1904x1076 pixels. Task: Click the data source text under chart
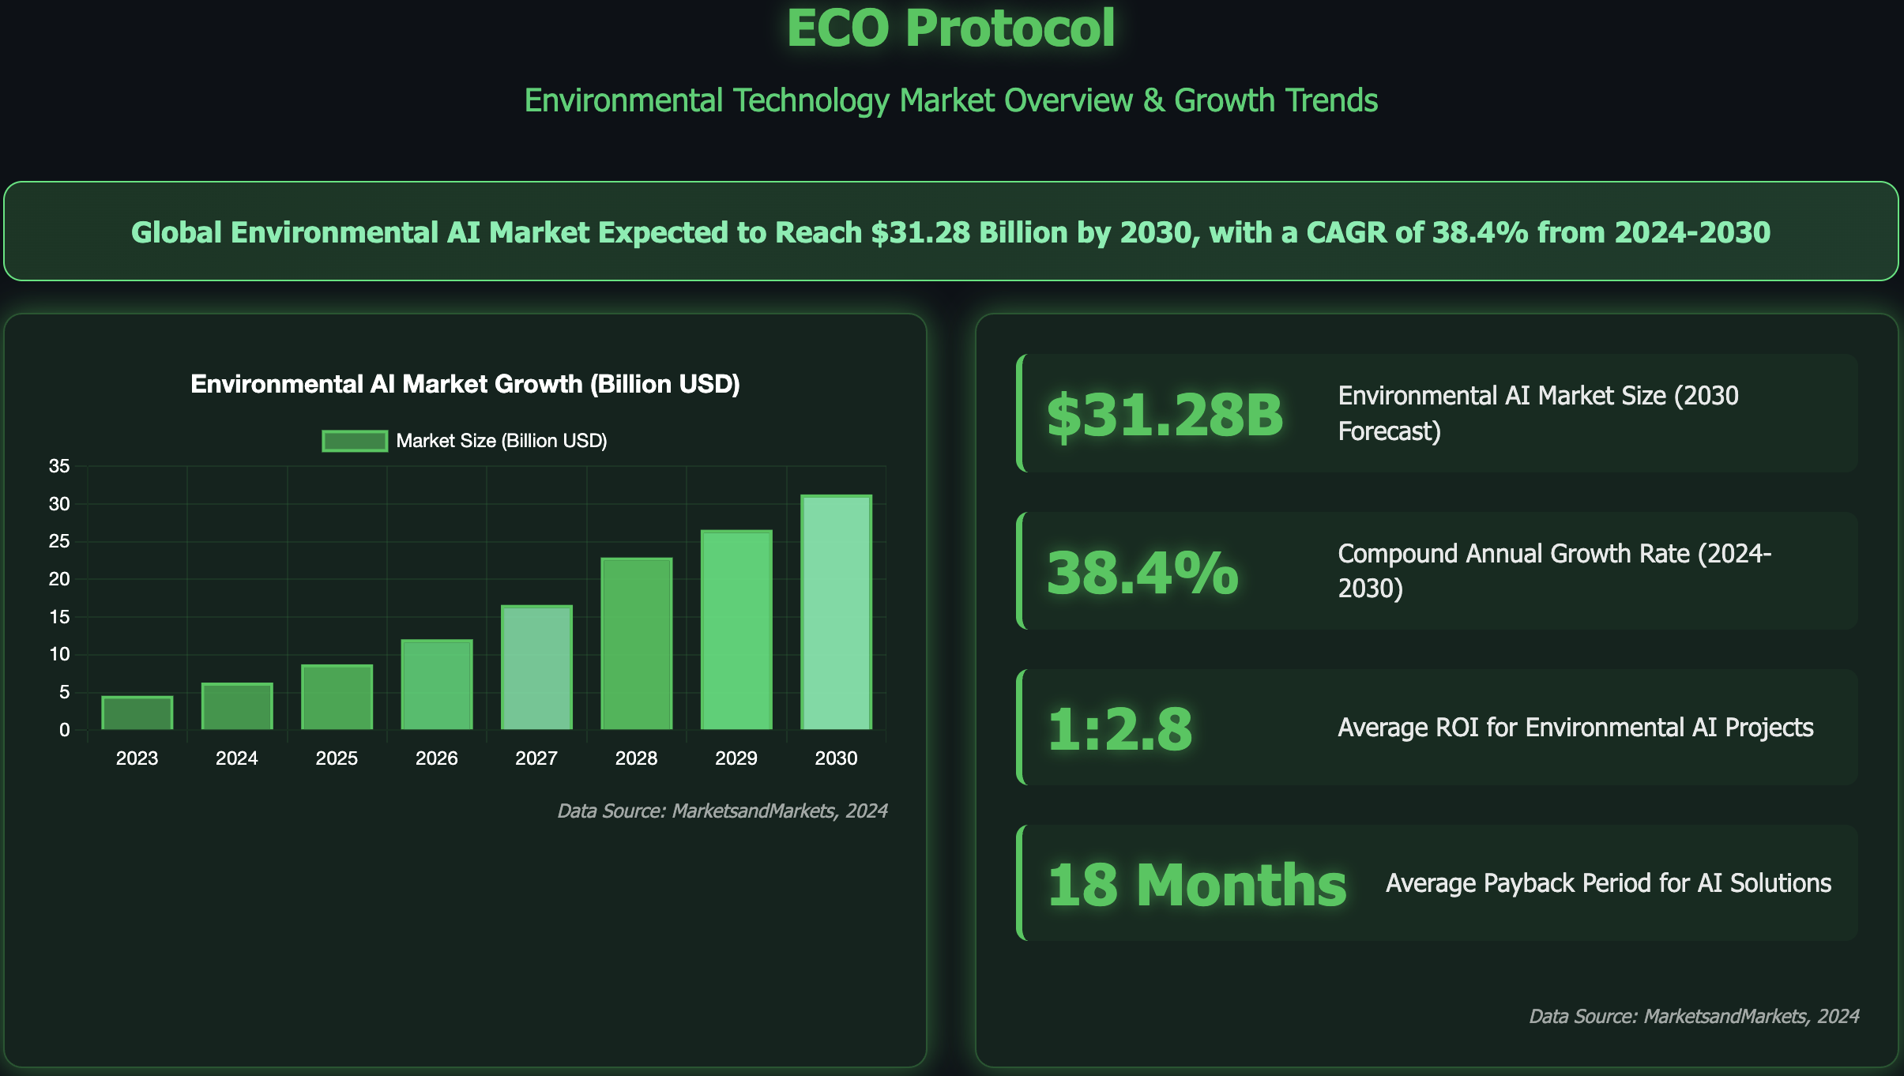[x=722, y=811]
